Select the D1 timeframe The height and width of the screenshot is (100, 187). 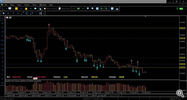tap(2, 74)
